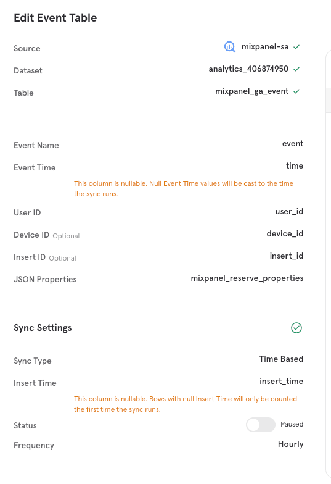Select the Insert Time value insert_time
Screen dimensions: 331x484
click(x=281, y=382)
